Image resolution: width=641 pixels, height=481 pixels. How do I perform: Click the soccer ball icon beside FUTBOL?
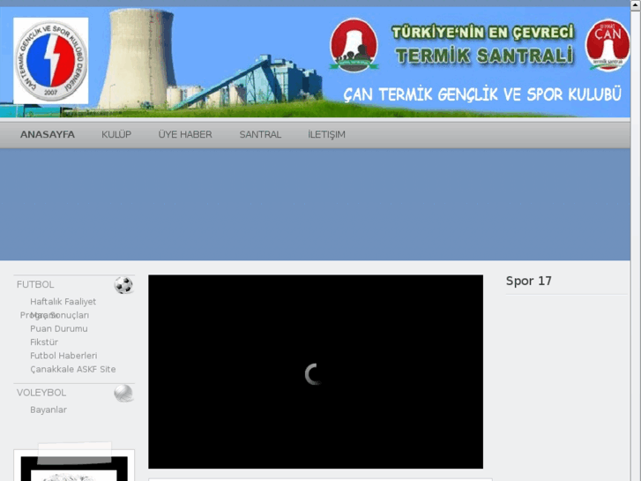click(x=123, y=285)
